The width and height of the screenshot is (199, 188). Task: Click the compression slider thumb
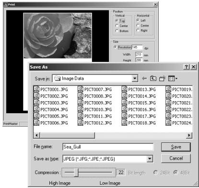(76, 173)
